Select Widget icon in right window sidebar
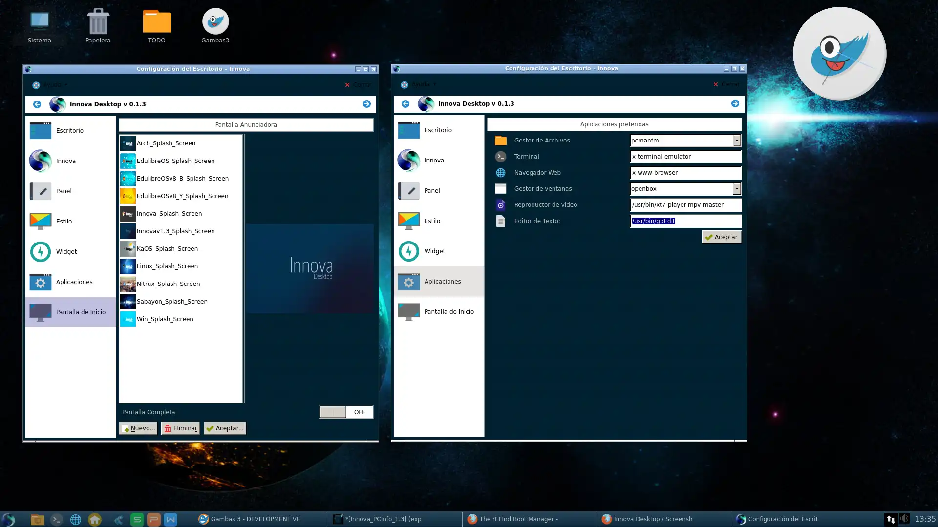Screen dimensions: 938x527 click(408, 251)
